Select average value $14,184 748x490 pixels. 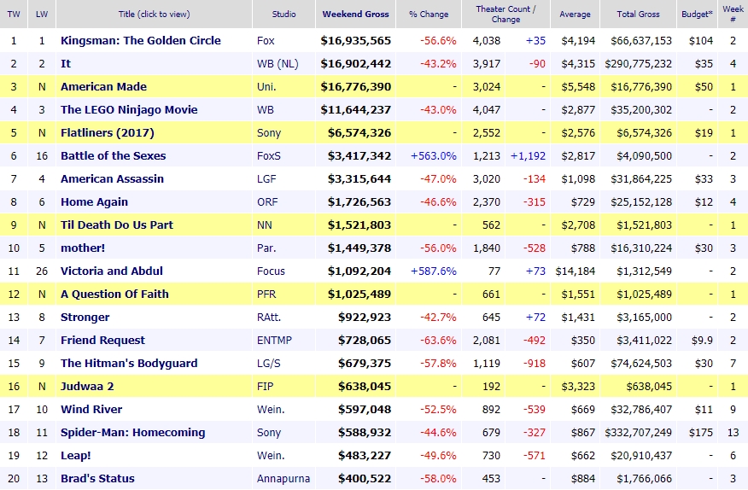pos(576,271)
